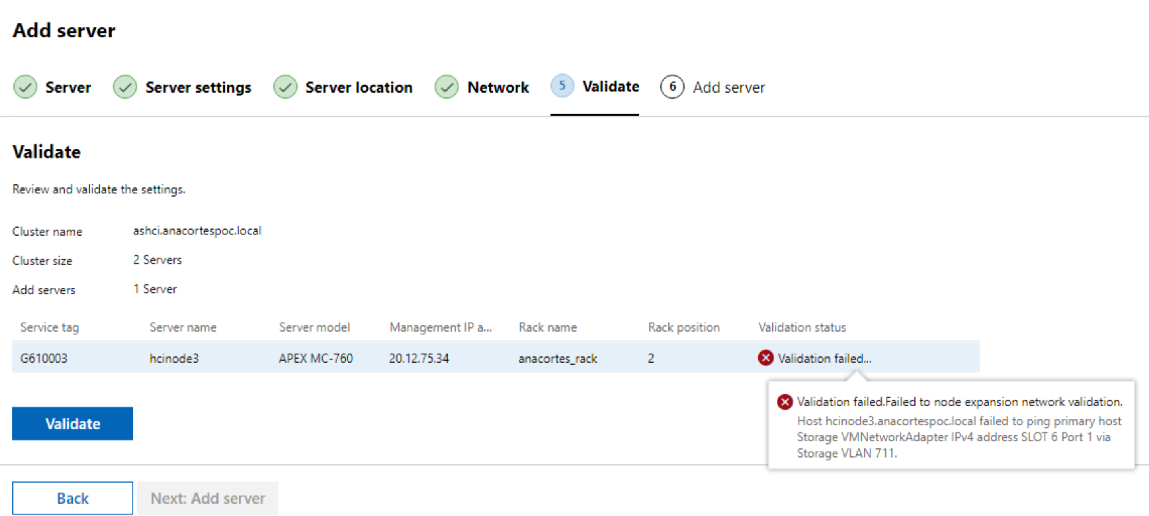Click the red error icon in tooltip popup
Screen dimensions: 1149x516
[x=785, y=402]
